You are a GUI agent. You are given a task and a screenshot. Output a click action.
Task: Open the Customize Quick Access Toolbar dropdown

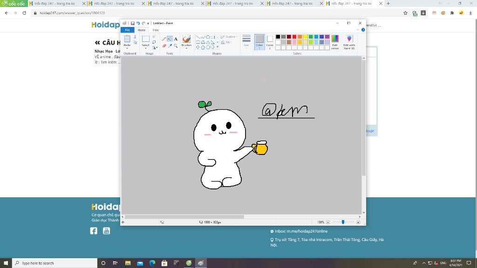[148, 23]
